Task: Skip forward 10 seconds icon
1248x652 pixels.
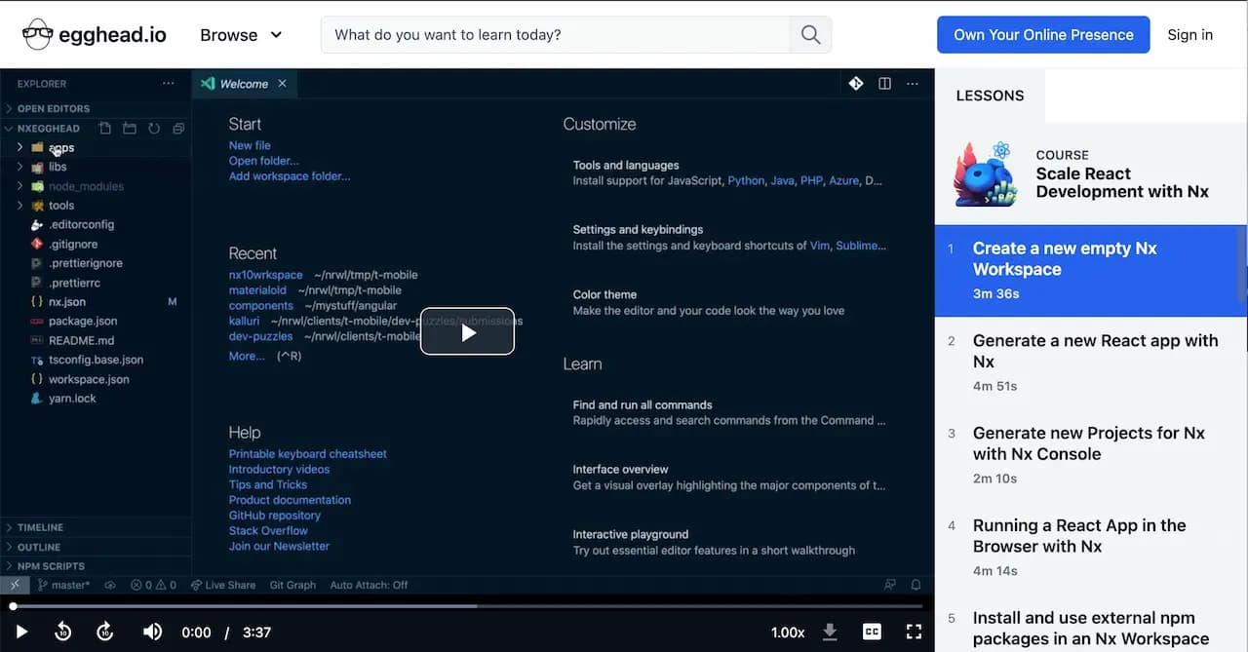Action: click(105, 632)
